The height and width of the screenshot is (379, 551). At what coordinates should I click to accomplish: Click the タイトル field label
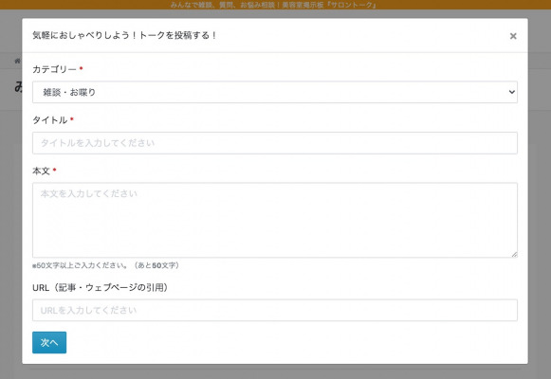tap(50, 120)
